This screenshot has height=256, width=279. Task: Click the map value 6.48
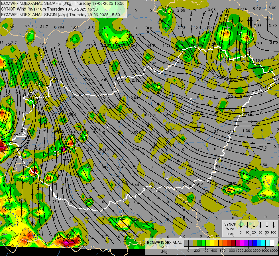click(x=257, y=8)
